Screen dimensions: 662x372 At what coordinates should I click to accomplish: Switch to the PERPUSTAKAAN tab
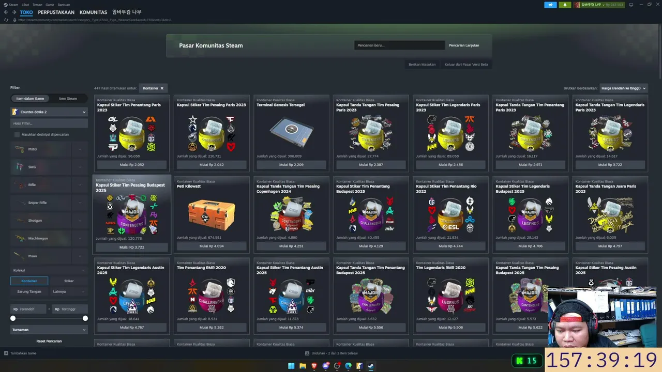pyautogui.click(x=56, y=12)
